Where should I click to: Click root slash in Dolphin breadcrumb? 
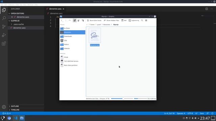[87, 25]
